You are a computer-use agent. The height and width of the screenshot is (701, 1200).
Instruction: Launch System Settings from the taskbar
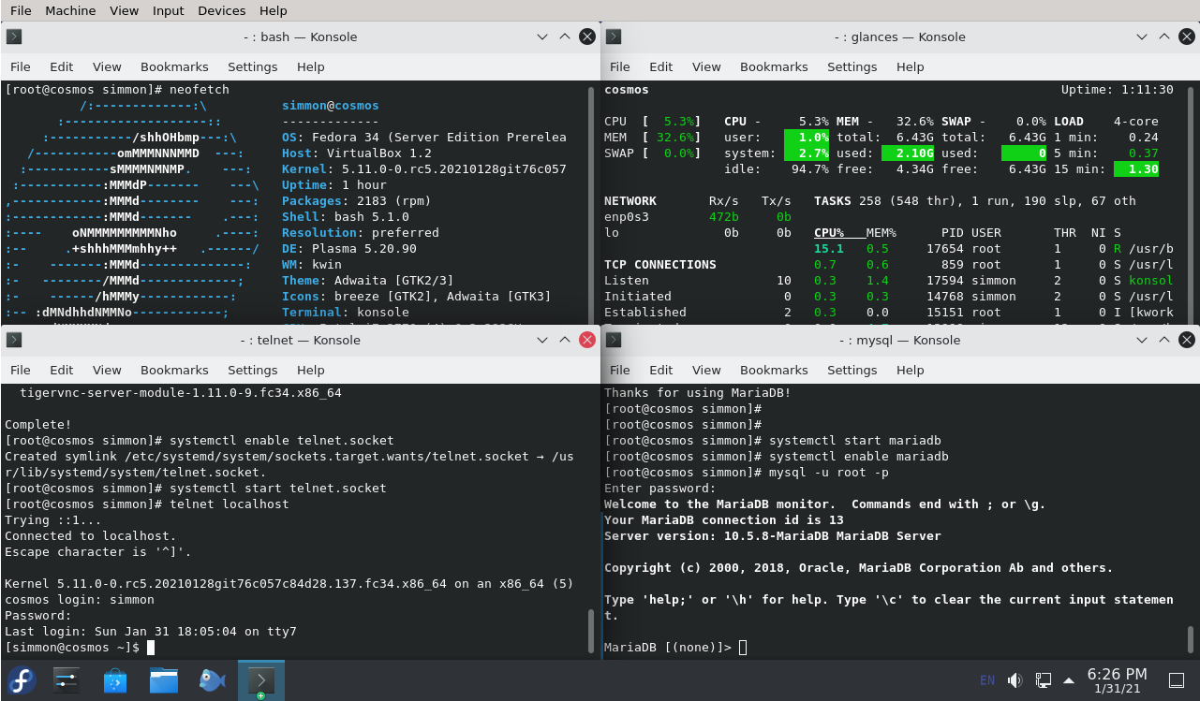coord(67,680)
